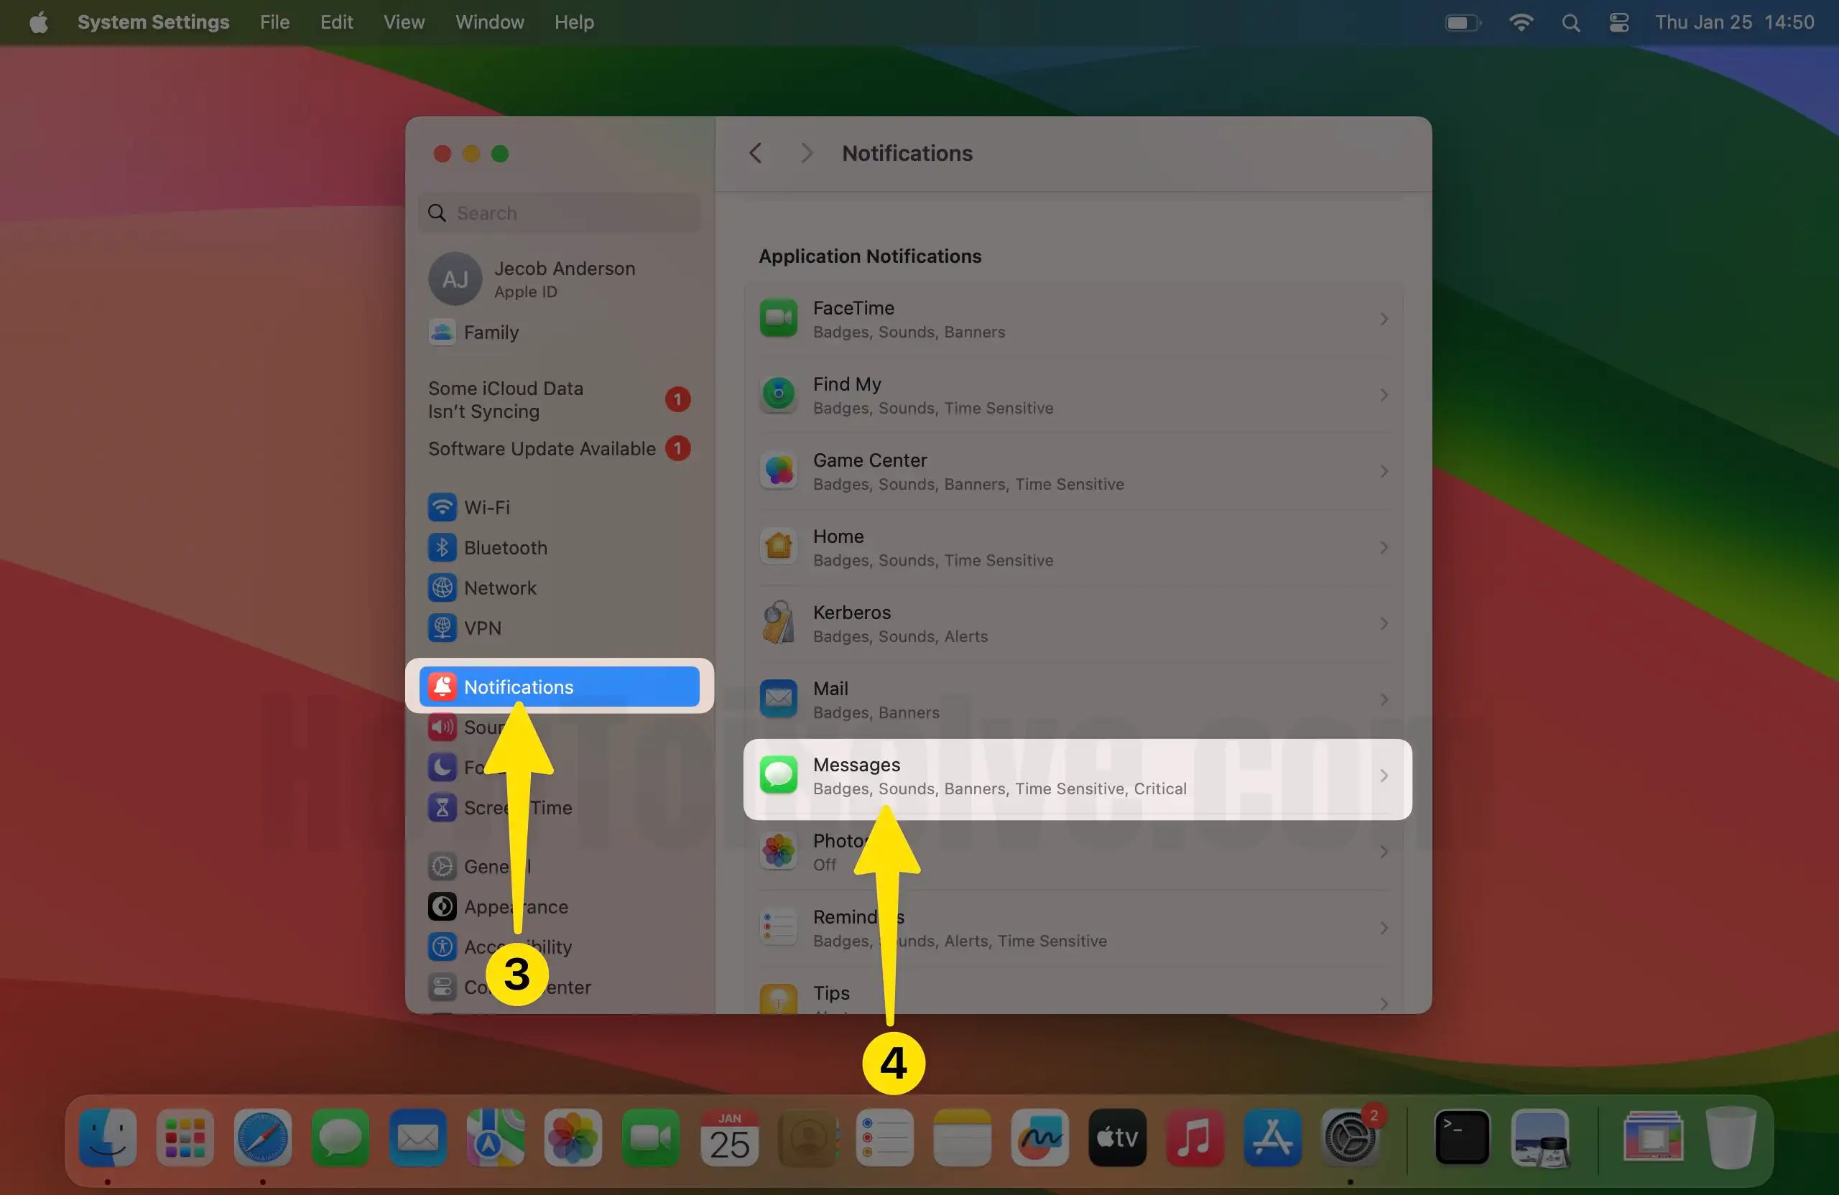1839x1195 pixels.
Task: Open the Edit menu
Action: coord(336,22)
